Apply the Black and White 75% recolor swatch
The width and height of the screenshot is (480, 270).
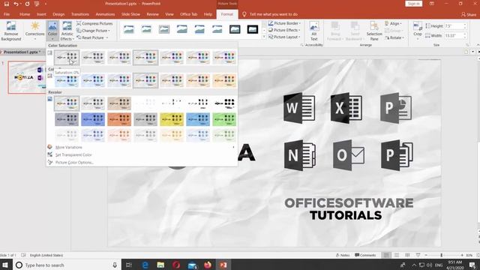[x=224, y=103]
